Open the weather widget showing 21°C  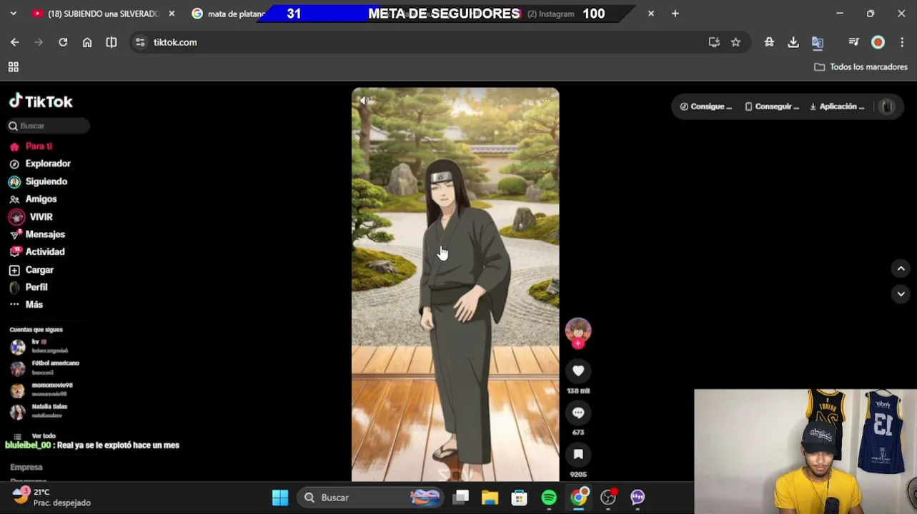(x=51, y=498)
